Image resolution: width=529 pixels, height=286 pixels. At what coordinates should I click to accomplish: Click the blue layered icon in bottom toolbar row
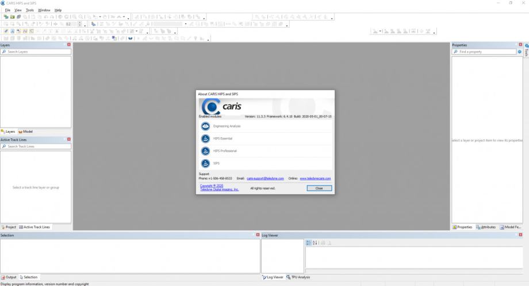click(x=114, y=38)
